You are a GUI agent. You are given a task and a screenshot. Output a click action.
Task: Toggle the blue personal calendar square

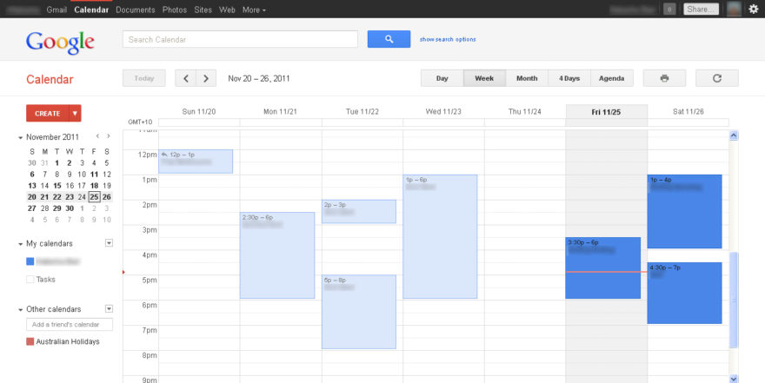[30, 261]
